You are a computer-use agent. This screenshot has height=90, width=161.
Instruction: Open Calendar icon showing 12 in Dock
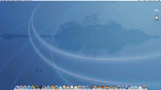click(68, 87)
